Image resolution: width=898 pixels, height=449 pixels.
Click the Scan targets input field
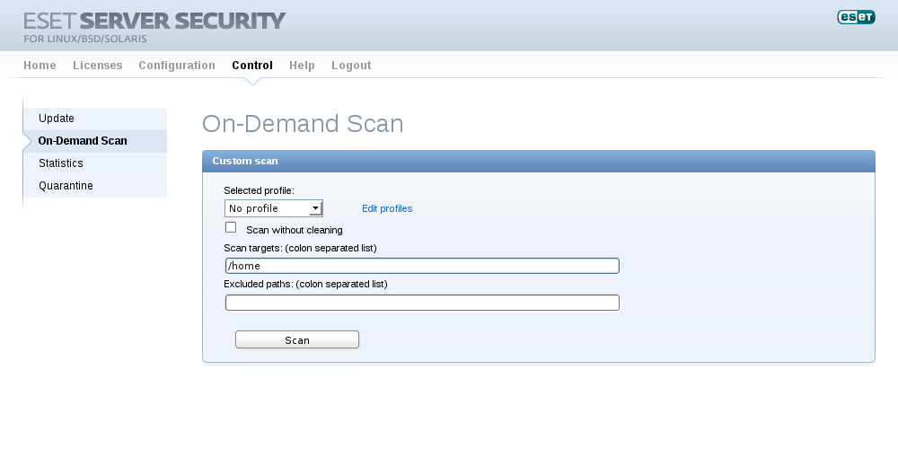[422, 266]
